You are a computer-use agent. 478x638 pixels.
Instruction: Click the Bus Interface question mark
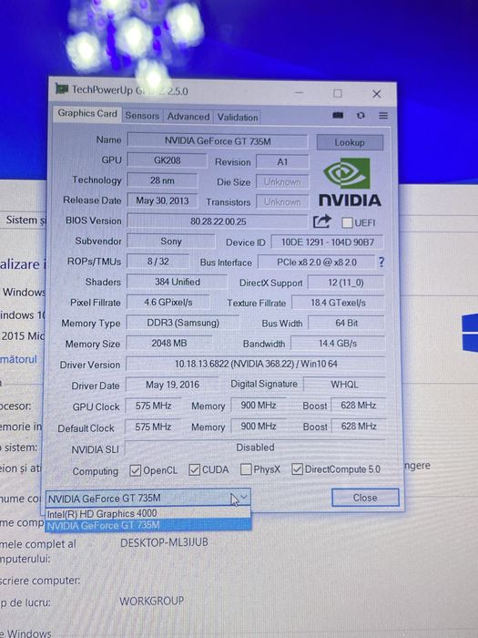click(x=381, y=262)
